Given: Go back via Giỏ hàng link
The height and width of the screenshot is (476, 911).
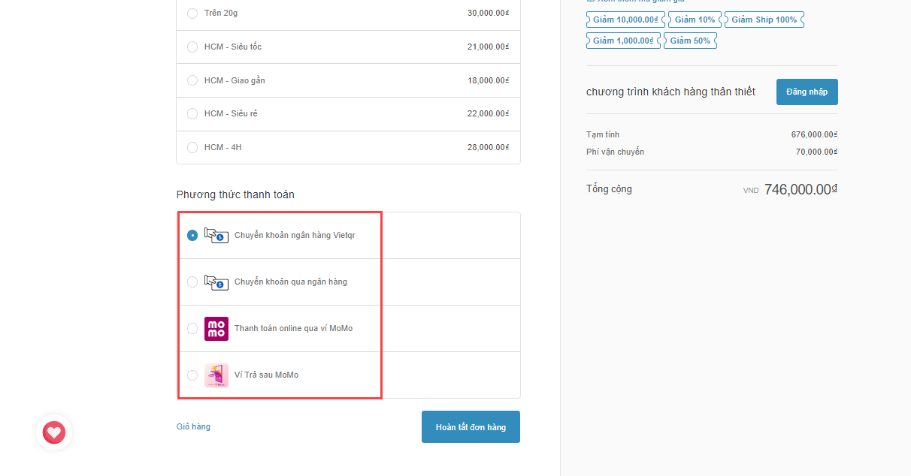Looking at the screenshot, I should [x=193, y=426].
